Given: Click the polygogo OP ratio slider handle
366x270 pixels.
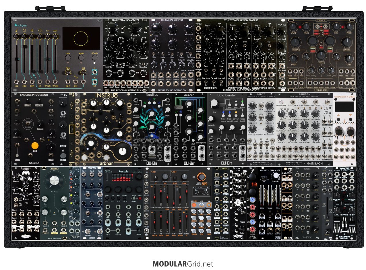Looking at the screenshot, I should [x=47, y=59].
